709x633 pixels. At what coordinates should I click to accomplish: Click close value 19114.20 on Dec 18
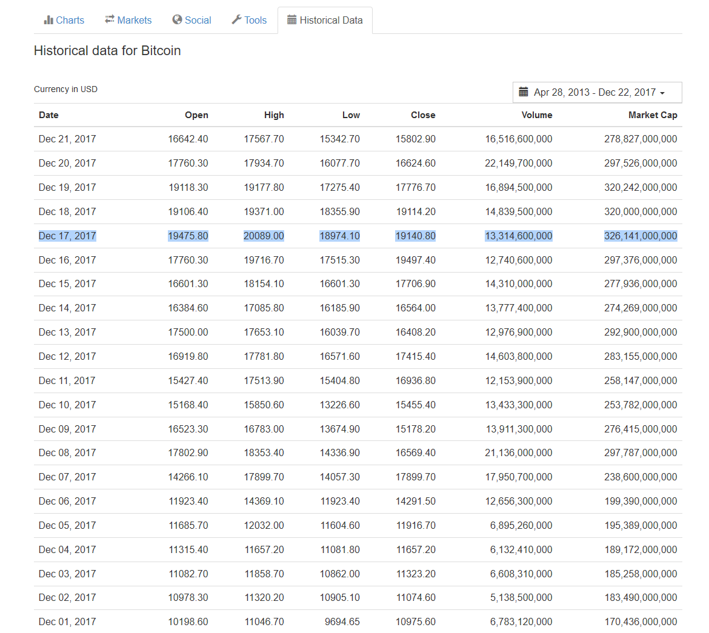point(416,211)
